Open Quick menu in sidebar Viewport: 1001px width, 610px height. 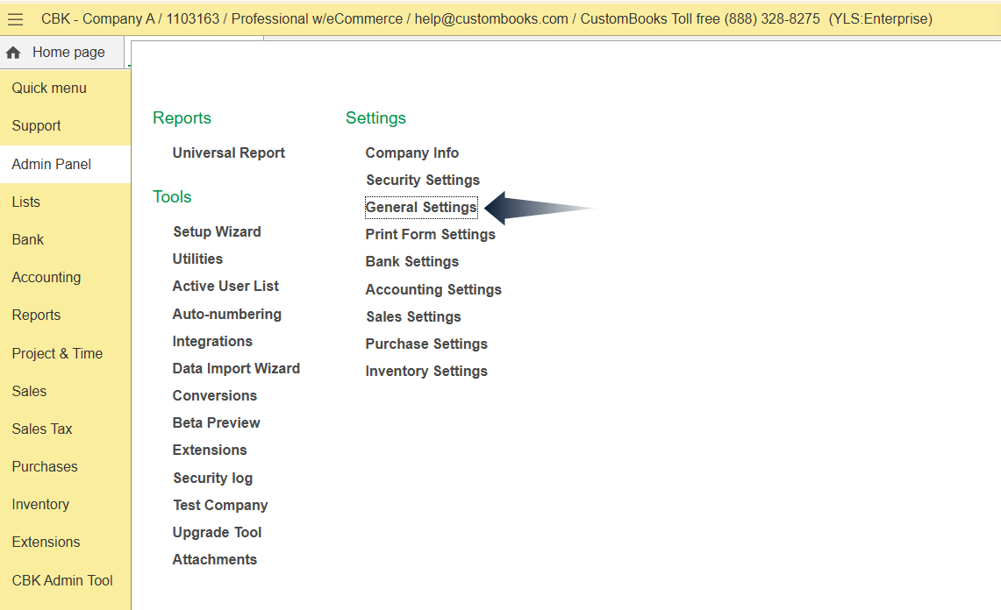pyautogui.click(x=49, y=88)
